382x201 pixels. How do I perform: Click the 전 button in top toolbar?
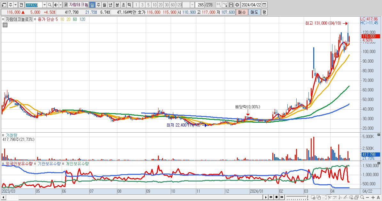pyautogui.click(x=21, y=5)
